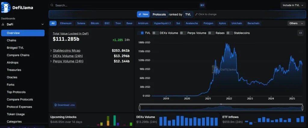This screenshot has height=128, width=308.
Task: Select the Ethereum chain tab
Action: click(66, 23)
